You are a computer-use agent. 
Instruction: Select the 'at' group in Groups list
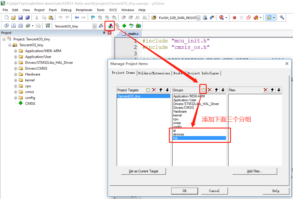pyautogui.click(x=199, y=131)
